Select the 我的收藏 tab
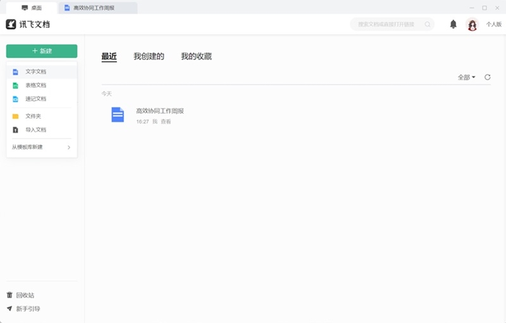The width and height of the screenshot is (506, 323). (x=196, y=56)
